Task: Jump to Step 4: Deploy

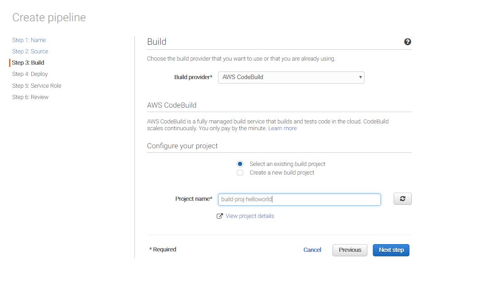Action: (30, 74)
